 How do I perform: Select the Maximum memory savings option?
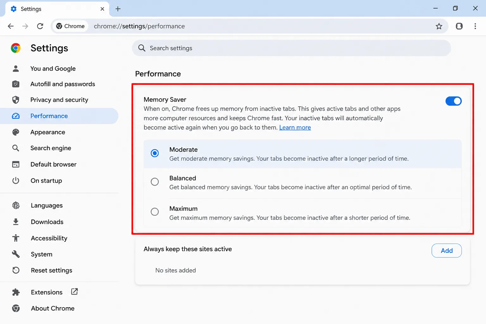155,212
